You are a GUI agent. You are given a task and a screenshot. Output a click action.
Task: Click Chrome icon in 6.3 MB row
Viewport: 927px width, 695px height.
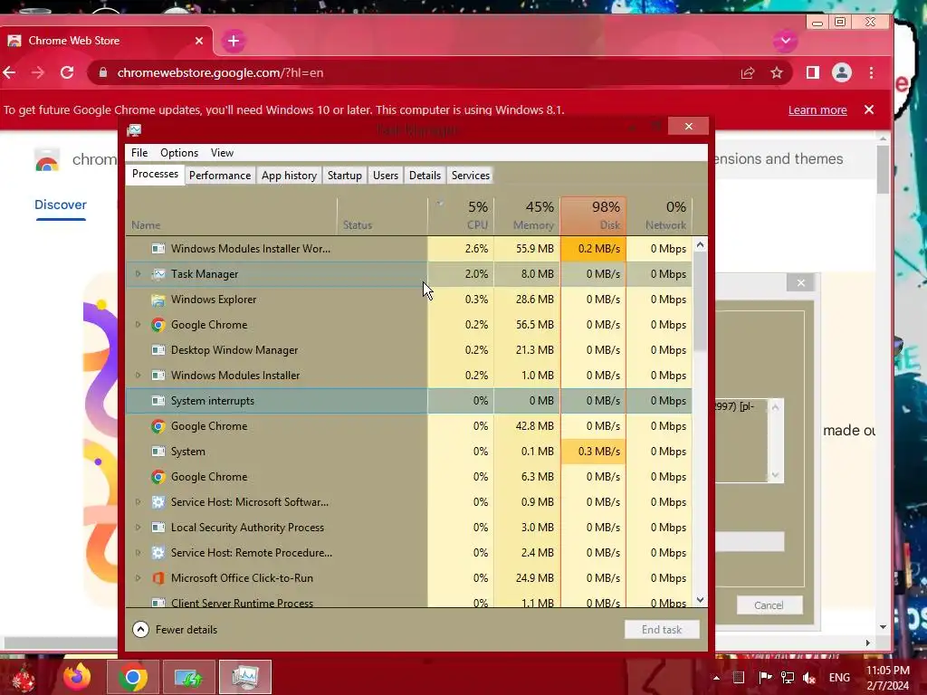tap(158, 477)
